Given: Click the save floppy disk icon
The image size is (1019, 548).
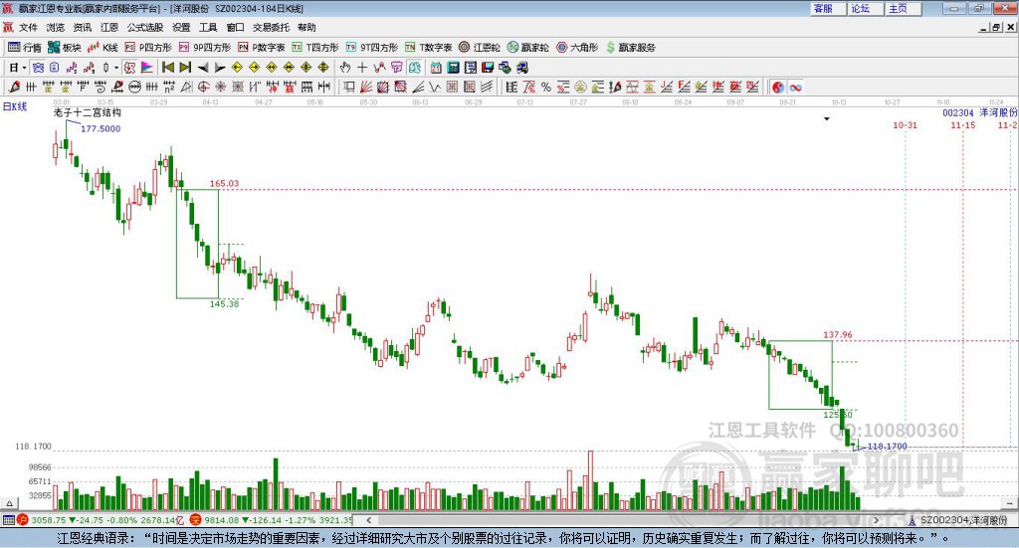Looking at the screenshot, I should click(x=488, y=68).
